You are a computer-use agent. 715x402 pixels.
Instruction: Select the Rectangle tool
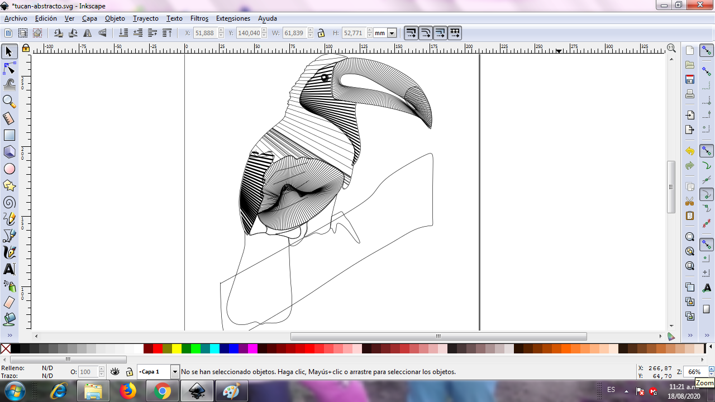tap(9, 135)
